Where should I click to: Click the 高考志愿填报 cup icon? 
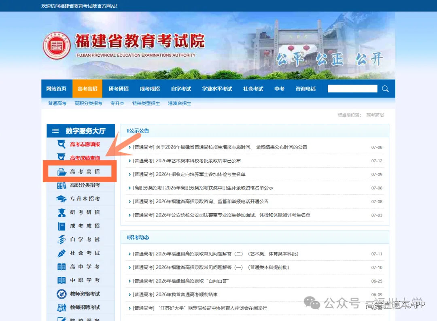[x=62, y=144]
